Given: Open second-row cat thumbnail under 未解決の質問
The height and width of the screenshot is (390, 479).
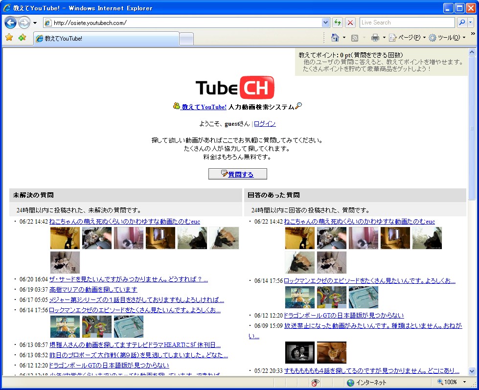Looking at the screenshot, I should (x=65, y=262).
